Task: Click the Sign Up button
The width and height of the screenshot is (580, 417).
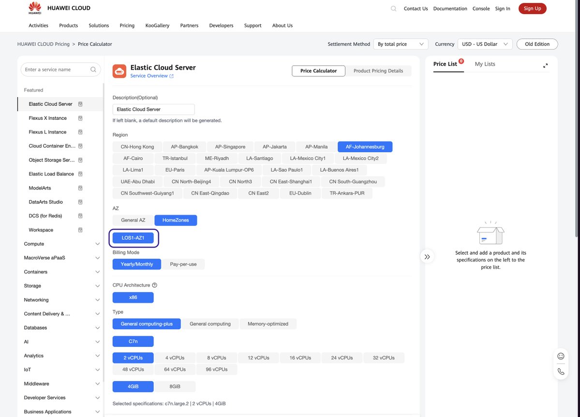Action: point(532,9)
